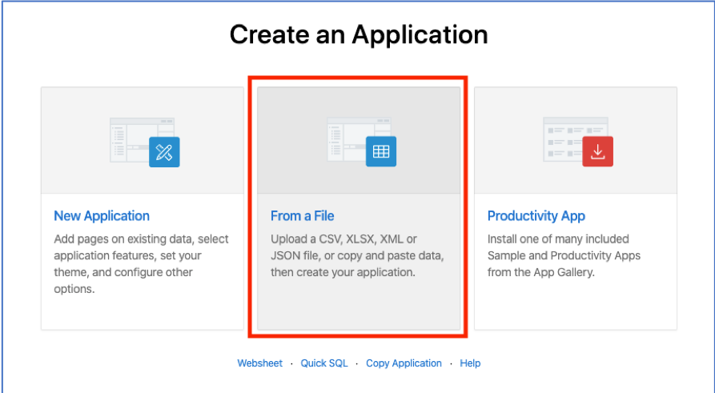Viewport: 715px width, 393px height.
Task: Open the New Application heading link
Action: click(x=102, y=215)
